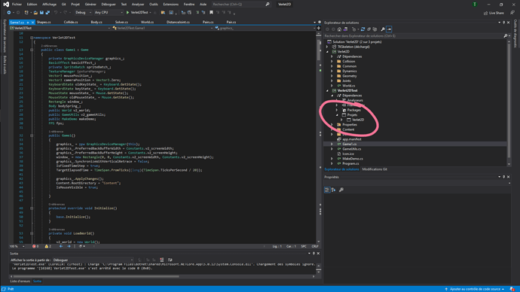The image size is (520, 292).
Task: Start debugging with the green play icon
Action: pyautogui.click(x=127, y=13)
